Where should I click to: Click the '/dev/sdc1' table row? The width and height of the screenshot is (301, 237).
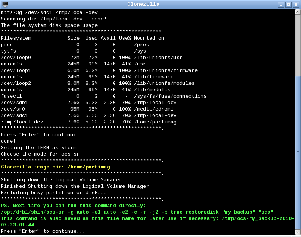pyautogui.click(x=89, y=115)
